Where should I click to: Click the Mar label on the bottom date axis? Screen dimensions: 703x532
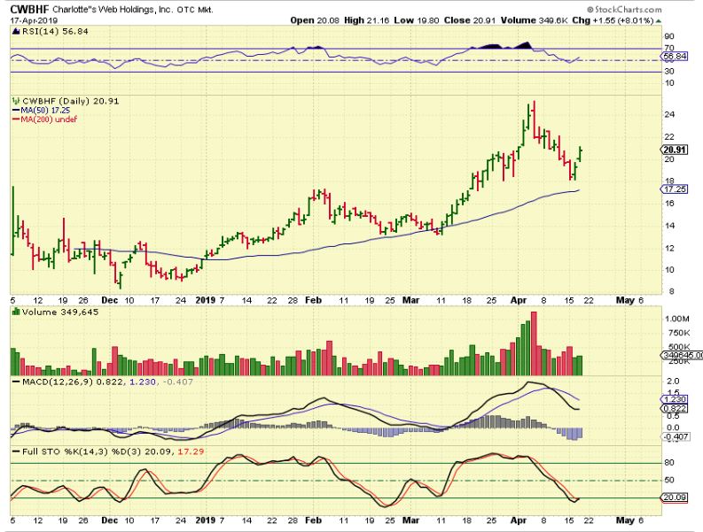pyautogui.click(x=410, y=520)
